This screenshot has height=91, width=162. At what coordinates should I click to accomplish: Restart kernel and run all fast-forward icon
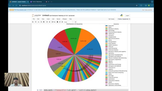[x=62, y=22]
